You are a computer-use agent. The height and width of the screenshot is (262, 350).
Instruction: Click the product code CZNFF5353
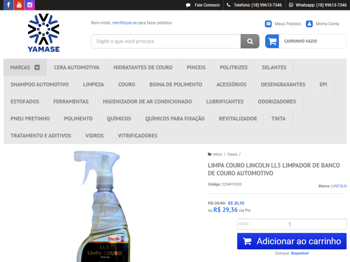point(232,184)
